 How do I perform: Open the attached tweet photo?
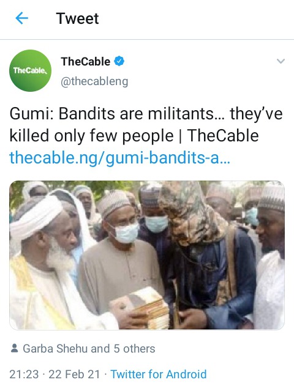point(147,255)
